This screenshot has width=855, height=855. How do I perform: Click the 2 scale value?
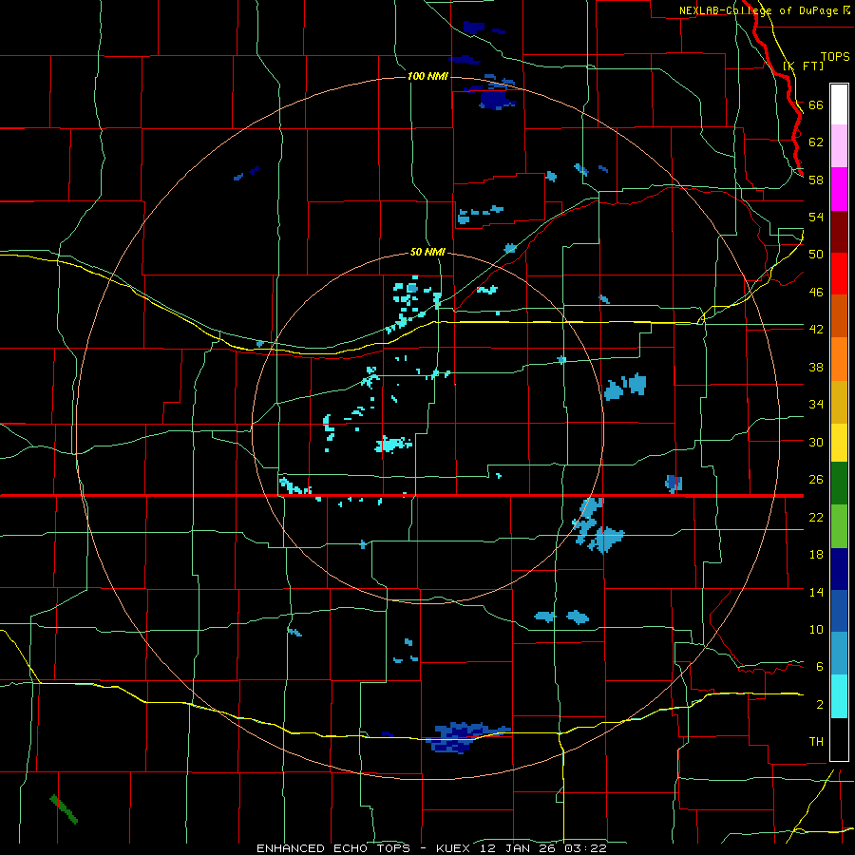tap(819, 704)
